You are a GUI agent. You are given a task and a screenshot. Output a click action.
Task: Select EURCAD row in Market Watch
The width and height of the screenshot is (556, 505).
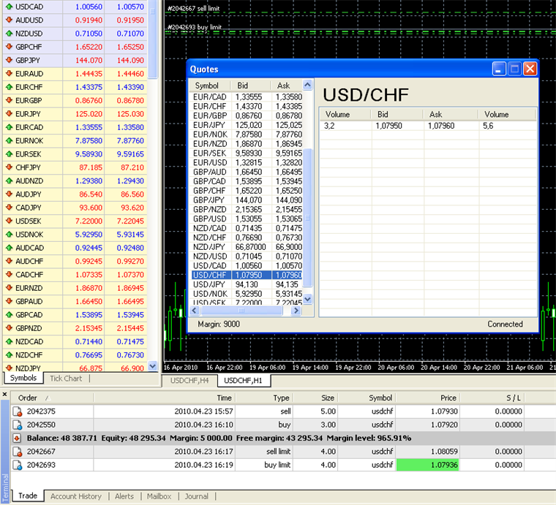(75, 127)
